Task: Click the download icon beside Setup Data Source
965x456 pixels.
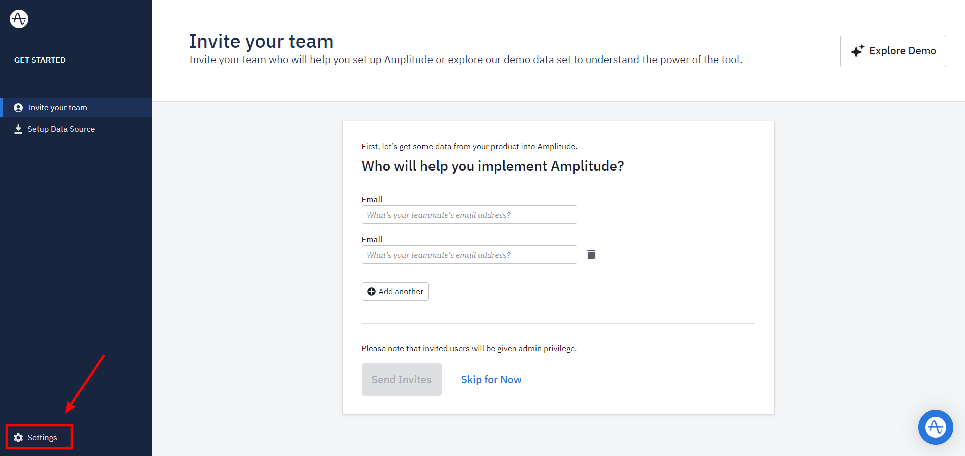Action: [x=18, y=129]
